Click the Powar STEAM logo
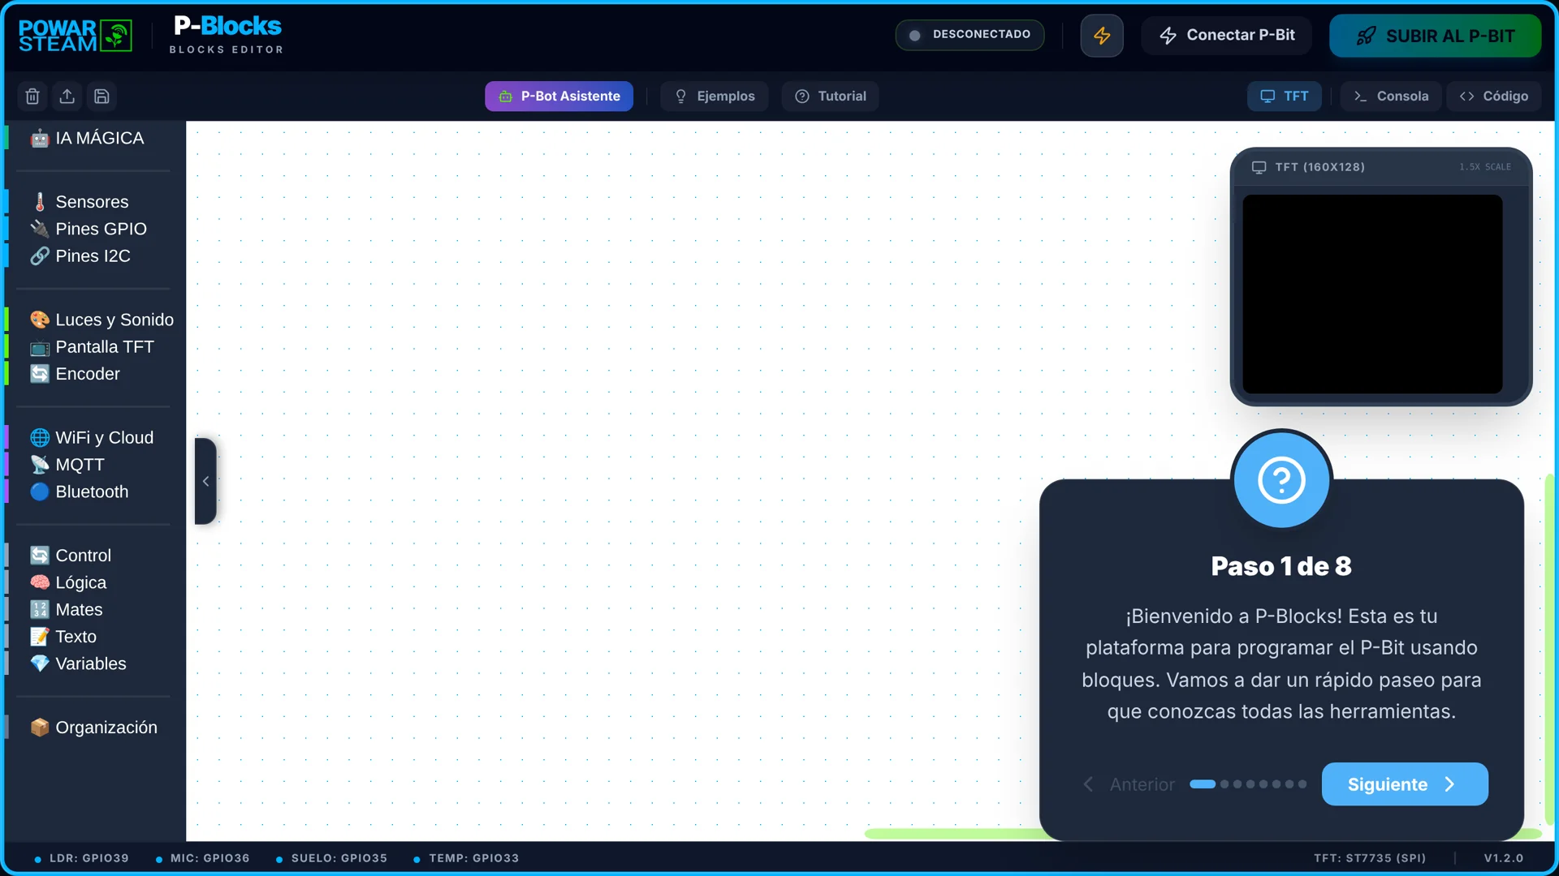Viewport: 1559px width, 876px height. click(x=76, y=36)
